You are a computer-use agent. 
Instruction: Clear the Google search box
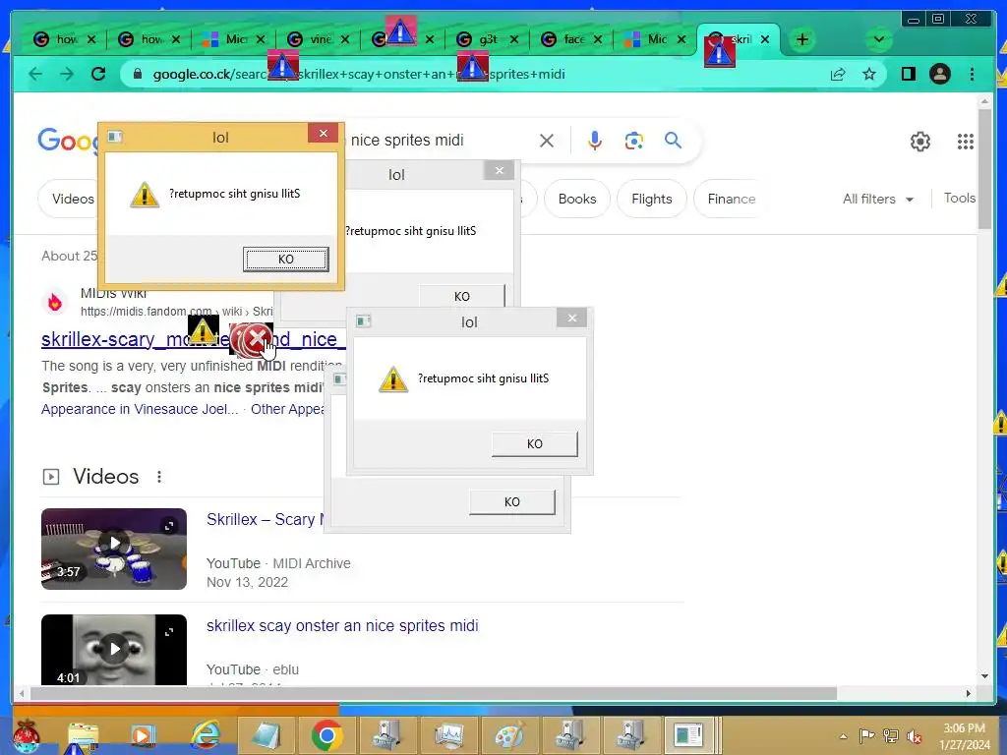pos(547,141)
